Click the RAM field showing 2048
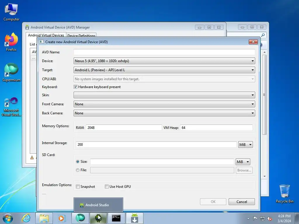The image size is (299, 224). click(x=124, y=128)
